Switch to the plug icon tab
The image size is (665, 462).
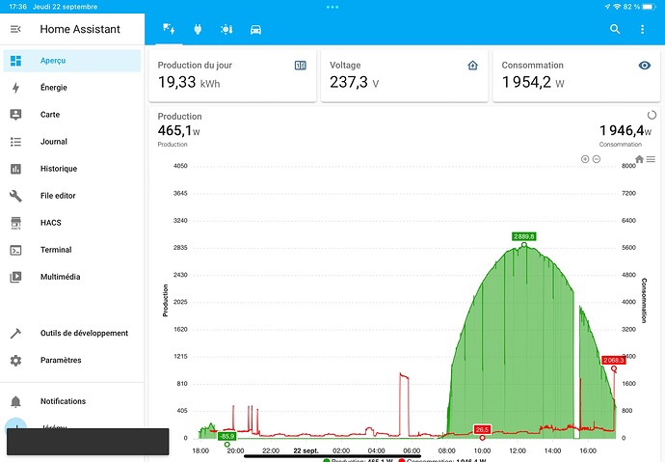point(198,30)
